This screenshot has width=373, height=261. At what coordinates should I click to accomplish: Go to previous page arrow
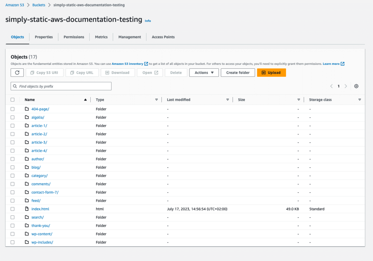[331, 86]
